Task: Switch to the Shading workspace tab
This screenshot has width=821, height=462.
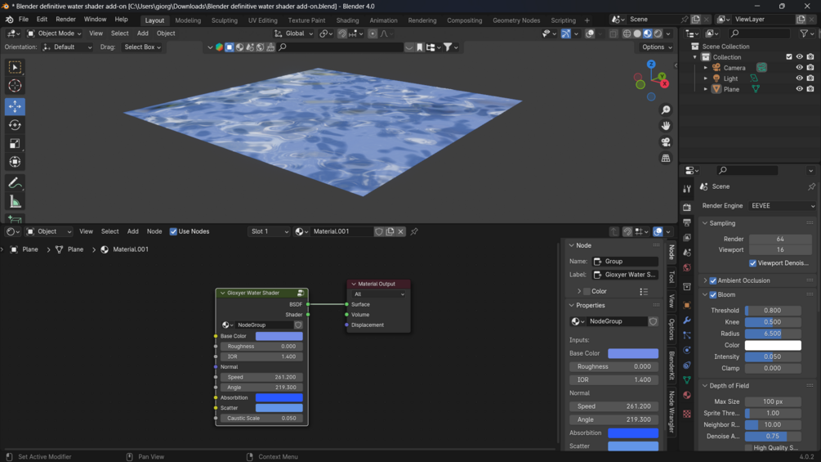Action: 347,20
